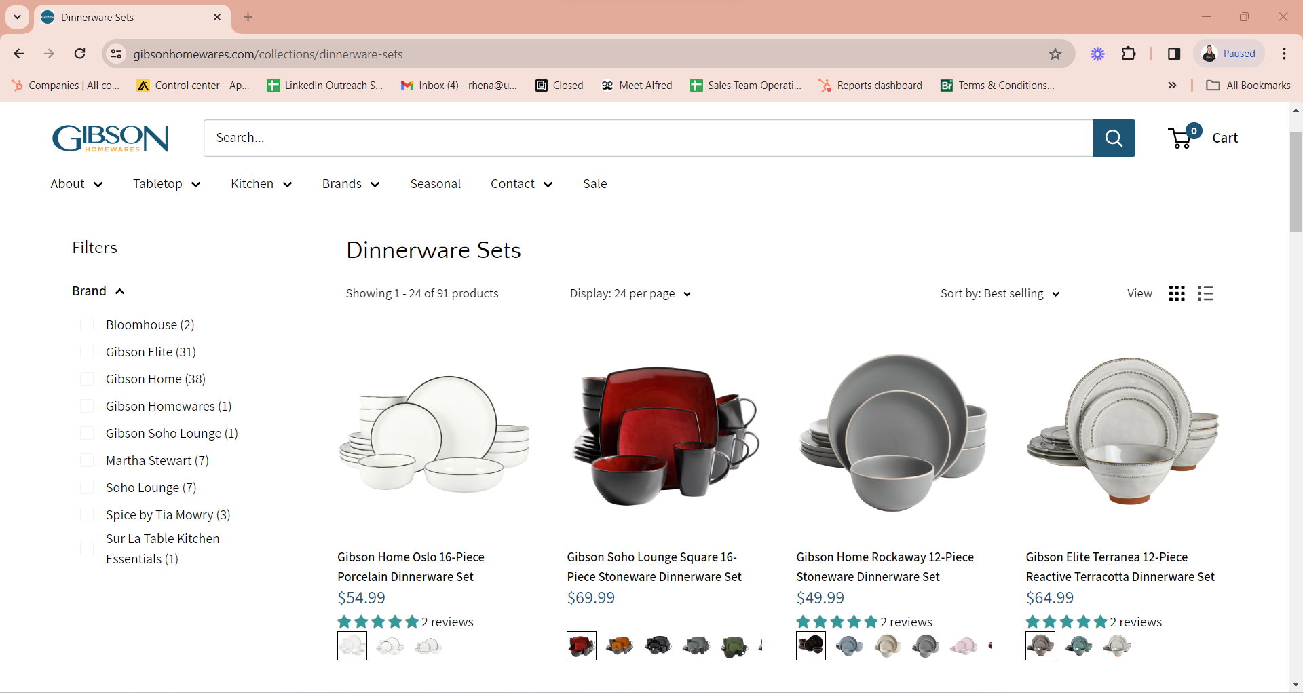This screenshot has height=693, width=1303.
Task: Close the Dinnerware Sets tab
Action: (x=217, y=17)
